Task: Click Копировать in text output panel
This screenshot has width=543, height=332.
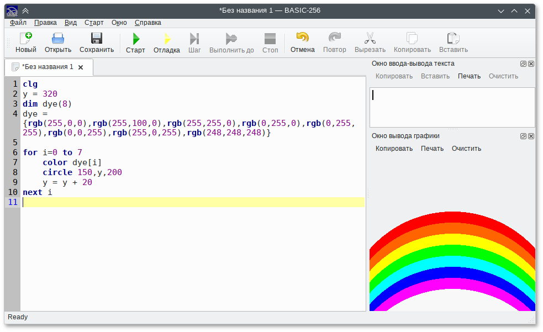Action: pyautogui.click(x=394, y=76)
